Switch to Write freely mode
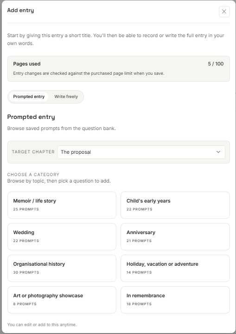 pyautogui.click(x=66, y=97)
